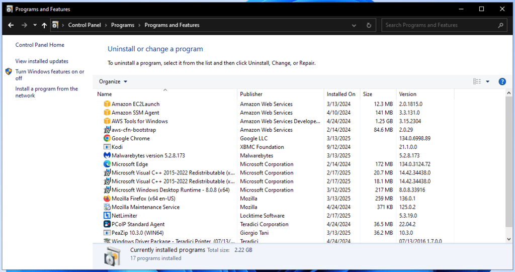Click icon of Microsoft Windows Desktop Runtime
515x272 pixels.
[107, 190]
